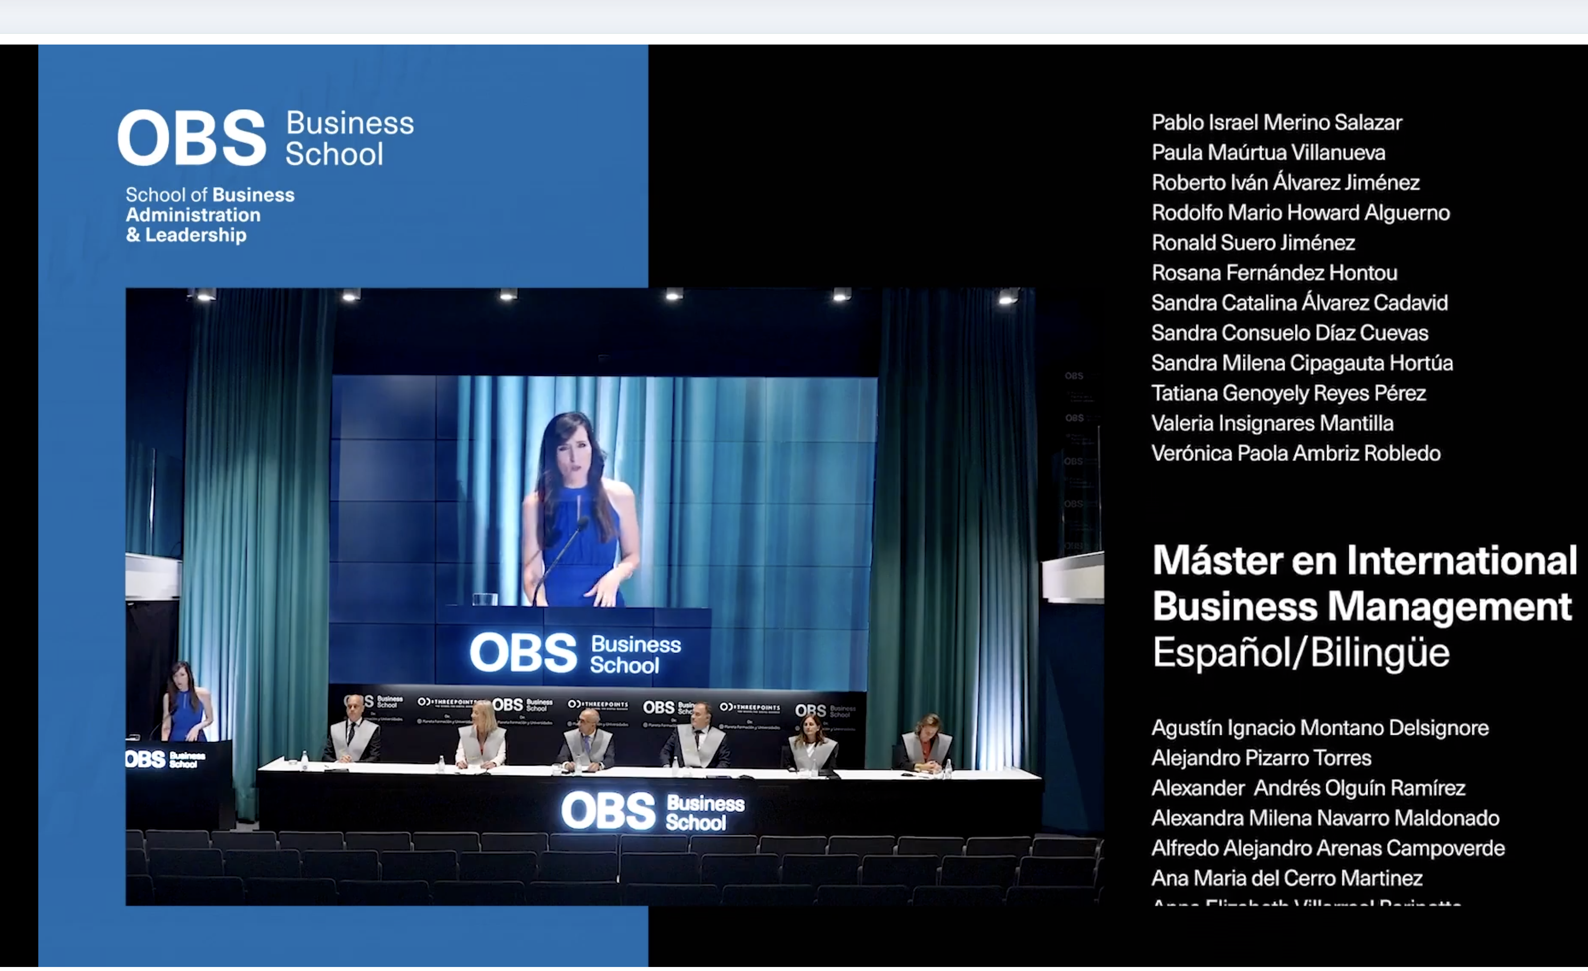Select the name 'Paula Maúrtua Villanueva'
1588x971 pixels.
point(1268,153)
